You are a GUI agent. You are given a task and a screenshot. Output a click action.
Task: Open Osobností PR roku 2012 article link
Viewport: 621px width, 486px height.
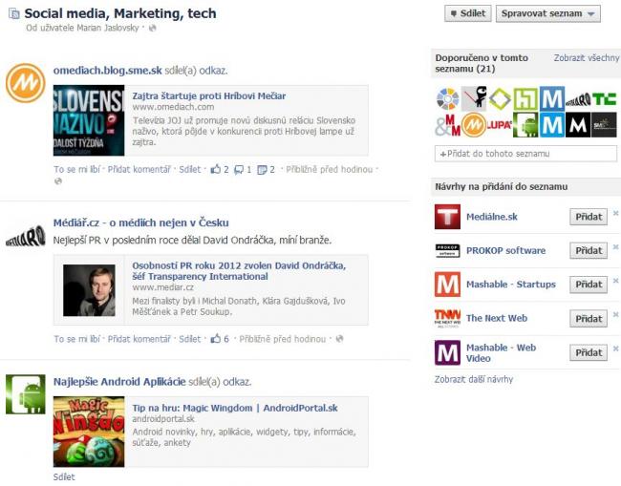coord(239,271)
